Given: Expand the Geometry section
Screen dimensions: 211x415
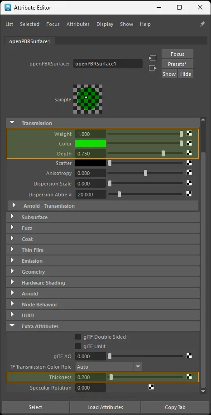Looking at the screenshot, I should tap(12, 271).
